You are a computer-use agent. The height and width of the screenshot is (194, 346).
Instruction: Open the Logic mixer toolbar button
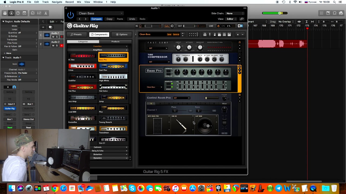tap(39, 13)
